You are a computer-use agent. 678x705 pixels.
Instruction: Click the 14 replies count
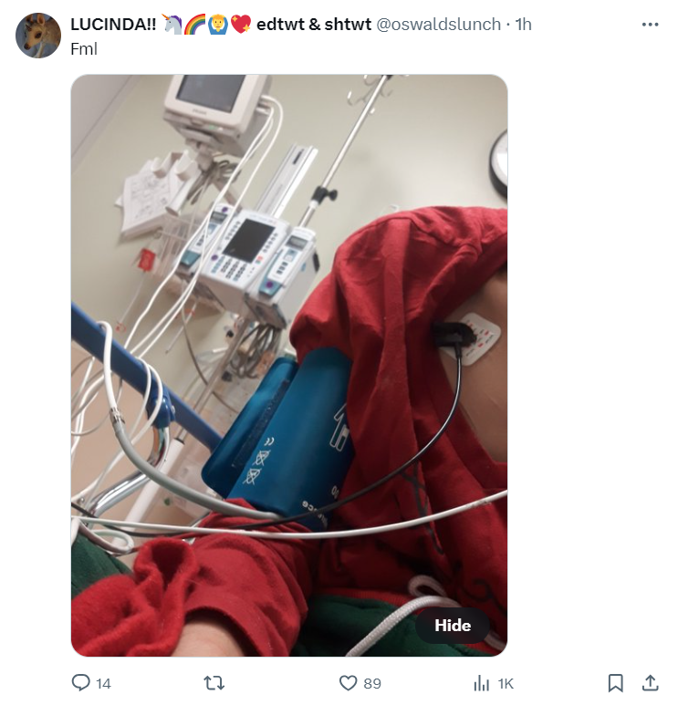pos(103,683)
